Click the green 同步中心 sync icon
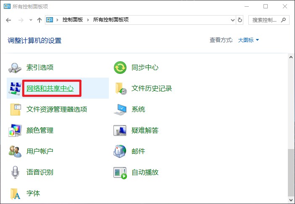 pyautogui.click(x=120, y=68)
